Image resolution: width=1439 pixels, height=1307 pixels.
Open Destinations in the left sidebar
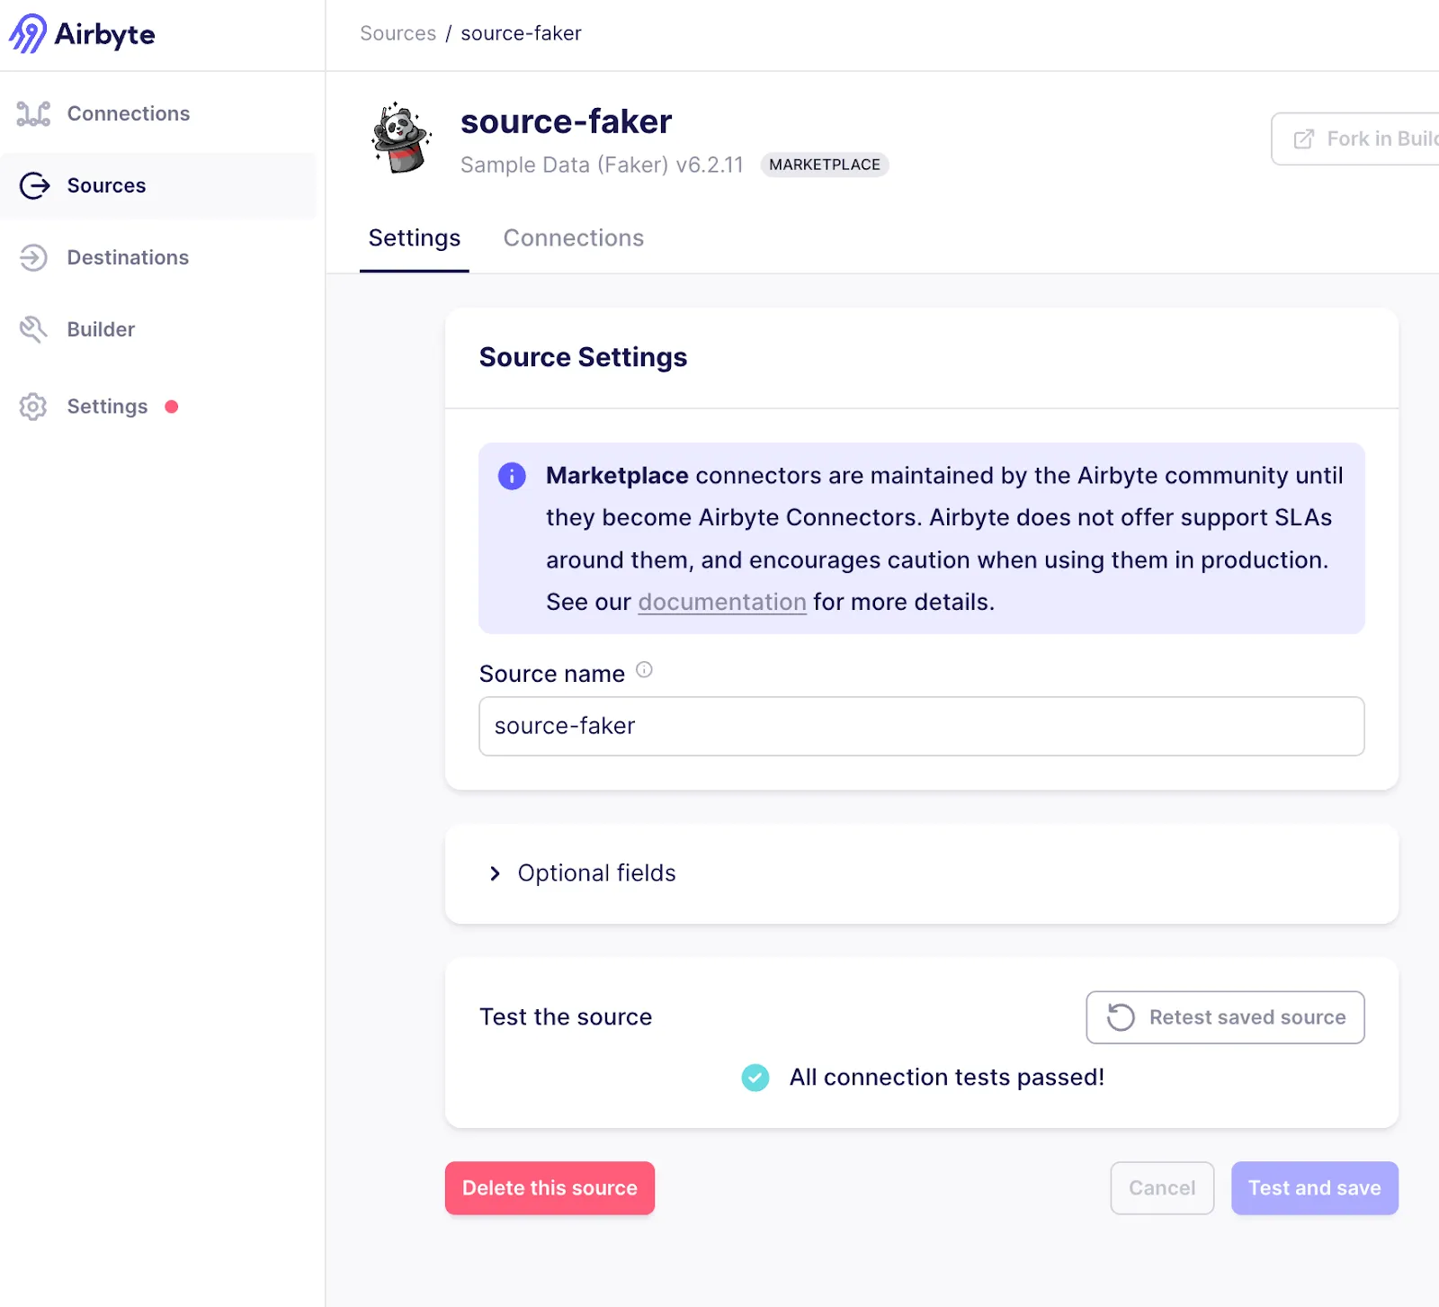click(x=158, y=257)
